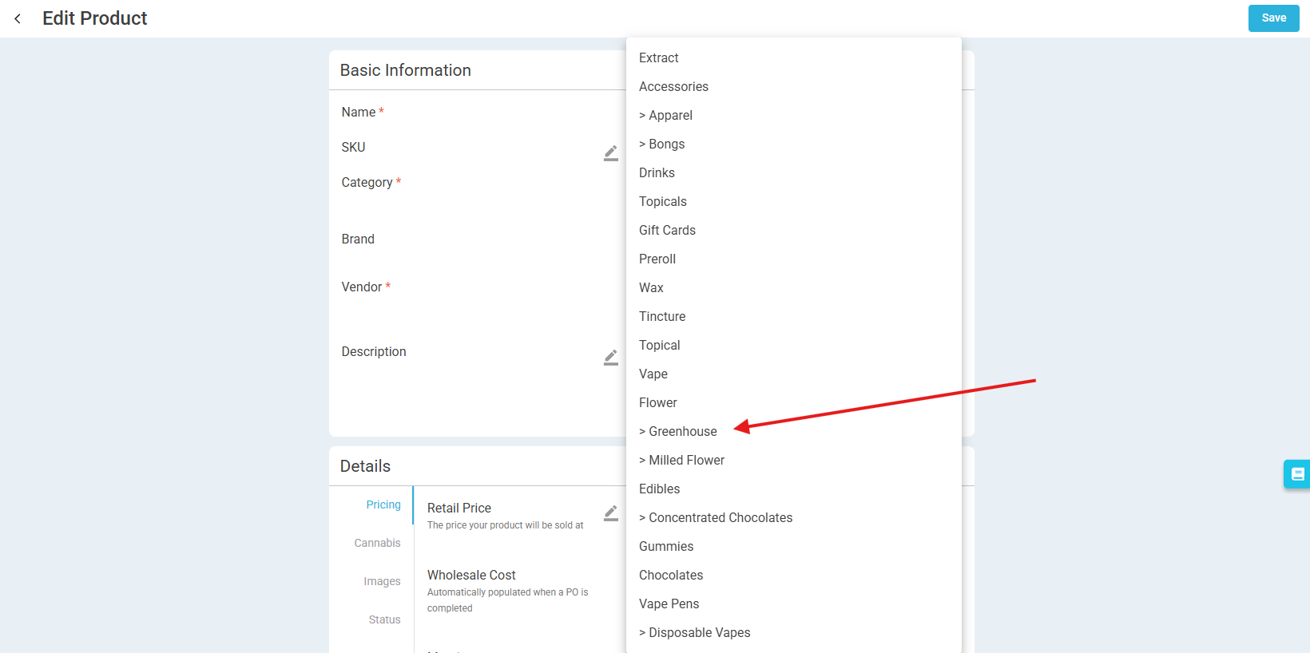This screenshot has width=1310, height=653.
Task: Open the Images details tab
Action: [x=382, y=581]
